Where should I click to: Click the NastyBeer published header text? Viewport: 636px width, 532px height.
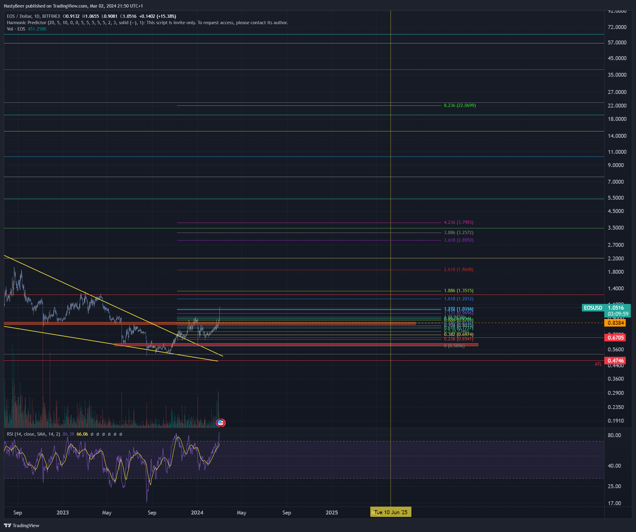[73, 6]
